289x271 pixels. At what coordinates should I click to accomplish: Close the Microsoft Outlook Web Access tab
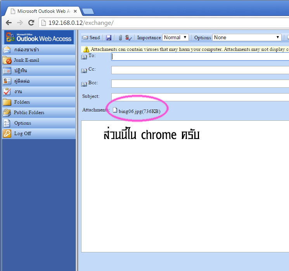pyautogui.click(x=75, y=11)
